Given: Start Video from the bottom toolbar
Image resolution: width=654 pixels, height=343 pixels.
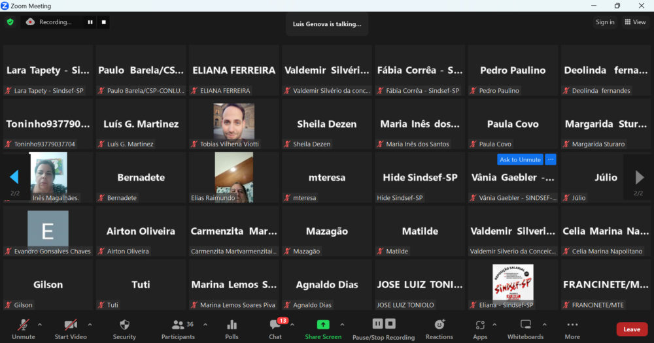Looking at the screenshot, I should click(x=71, y=329).
